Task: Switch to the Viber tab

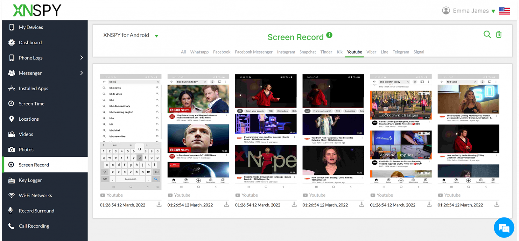Action: [371, 52]
